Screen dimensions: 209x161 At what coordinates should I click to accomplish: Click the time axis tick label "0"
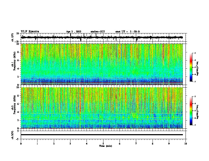click(21, 144)
